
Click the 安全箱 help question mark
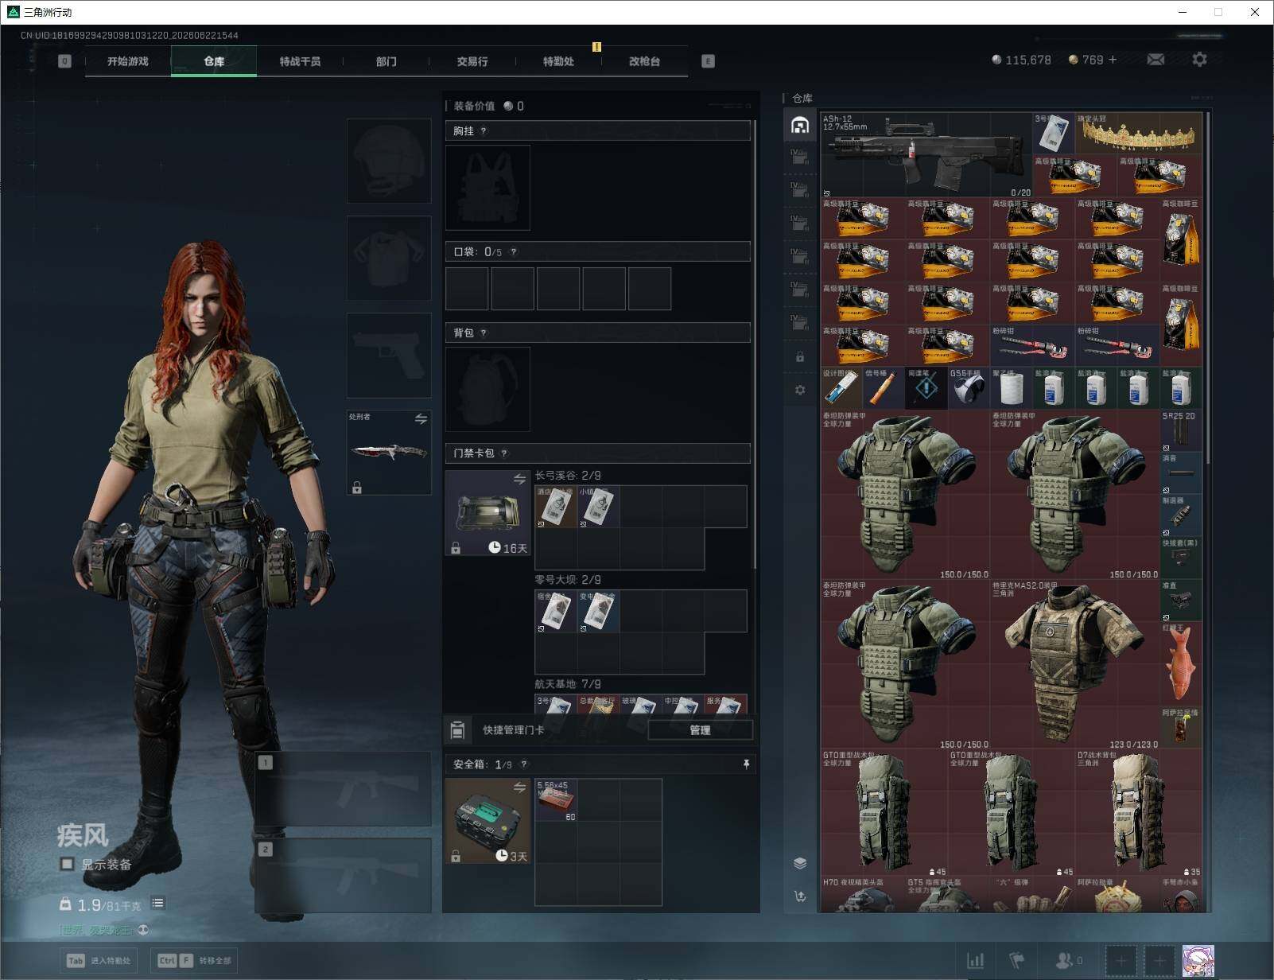pyautogui.click(x=523, y=764)
